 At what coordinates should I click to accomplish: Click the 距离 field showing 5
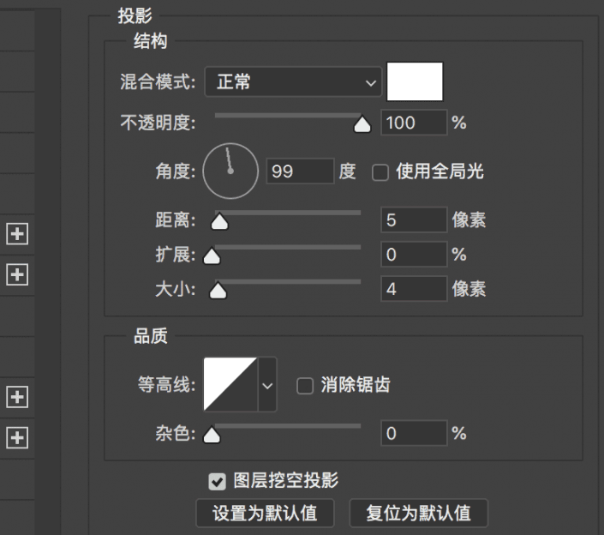(x=414, y=219)
